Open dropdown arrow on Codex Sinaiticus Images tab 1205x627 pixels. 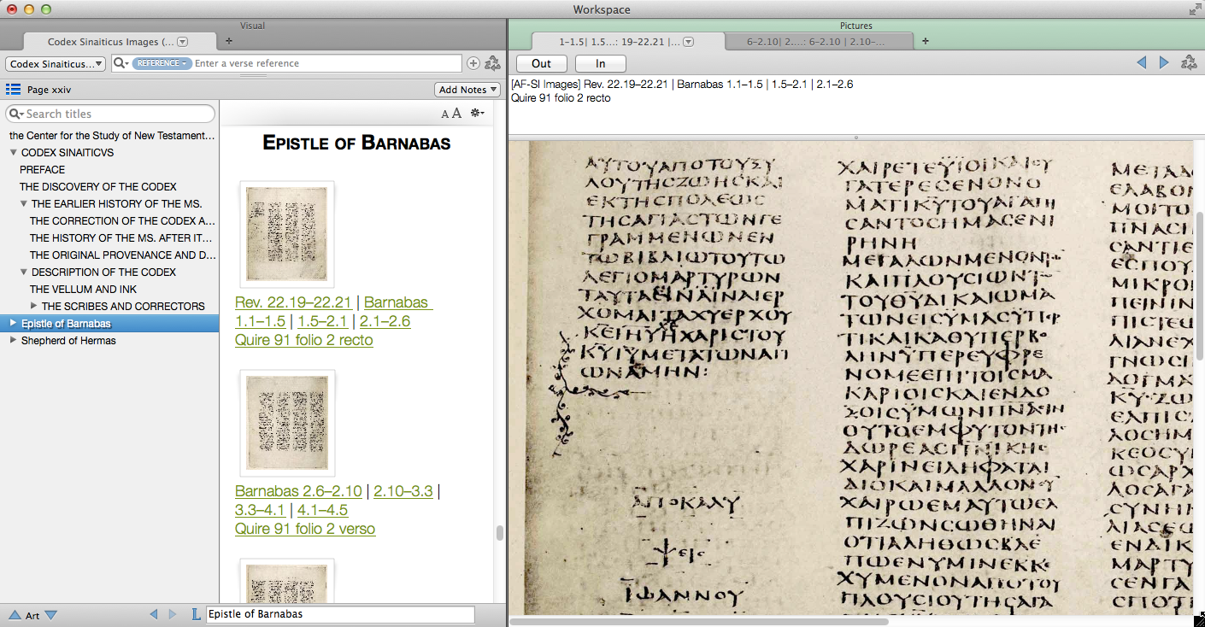point(182,42)
